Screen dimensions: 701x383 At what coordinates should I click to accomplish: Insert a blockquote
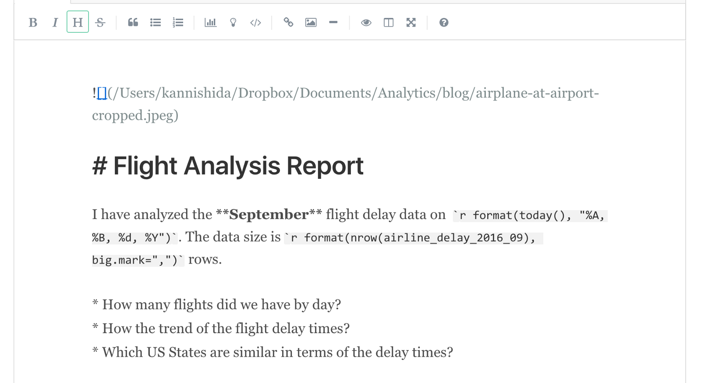133,22
